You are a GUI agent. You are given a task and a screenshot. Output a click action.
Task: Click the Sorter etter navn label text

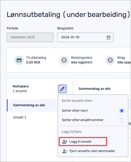75,111
